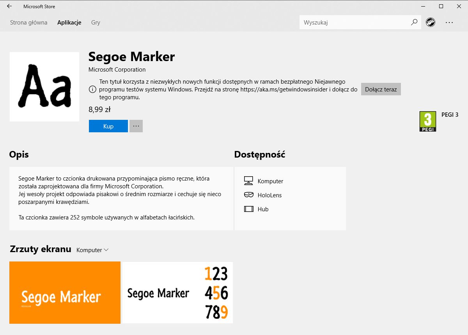Click the Segoe Marker Aa app logo

[44, 87]
